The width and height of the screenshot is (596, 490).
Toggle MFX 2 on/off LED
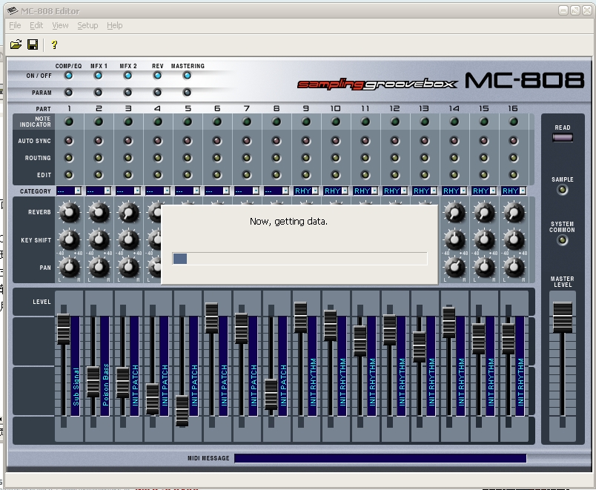click(128, 76)
